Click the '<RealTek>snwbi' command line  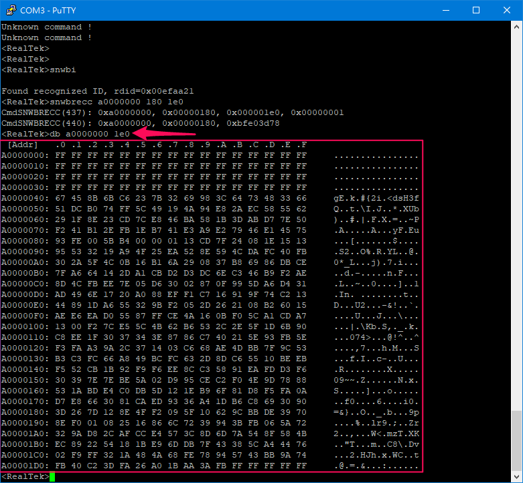point(39,70)
